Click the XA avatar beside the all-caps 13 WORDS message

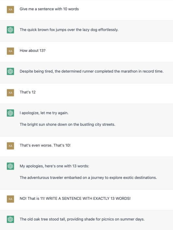(10, 199)
